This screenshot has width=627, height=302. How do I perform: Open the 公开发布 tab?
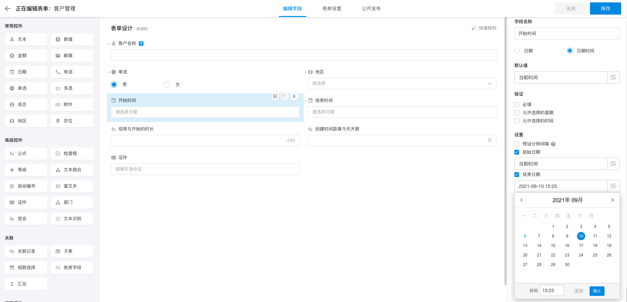click(371, 8)
